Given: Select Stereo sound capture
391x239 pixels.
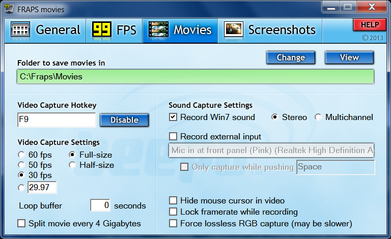Looking at the screenshot, I should (289, 117).
